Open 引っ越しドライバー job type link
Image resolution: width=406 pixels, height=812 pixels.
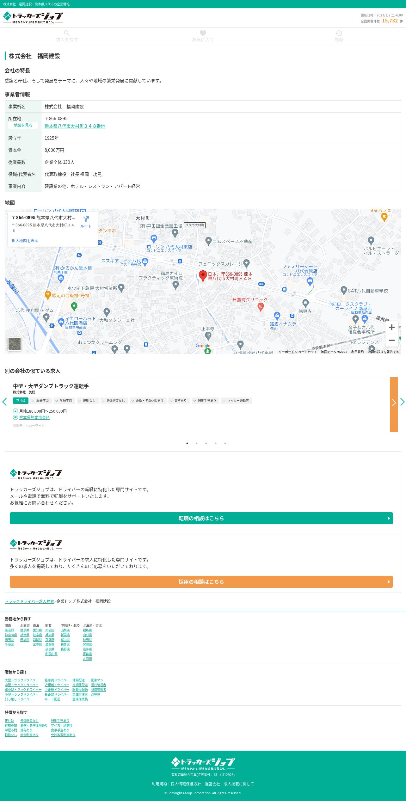point(18,699)
